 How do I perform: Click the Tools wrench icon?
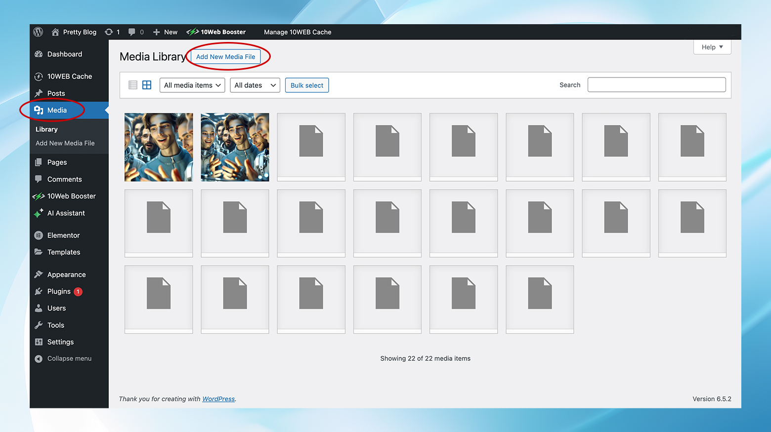coord(39,325)
